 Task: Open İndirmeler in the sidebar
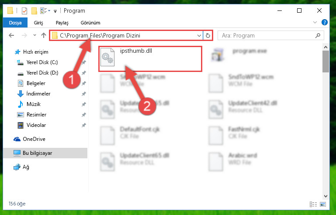click(x=38, y=94)
